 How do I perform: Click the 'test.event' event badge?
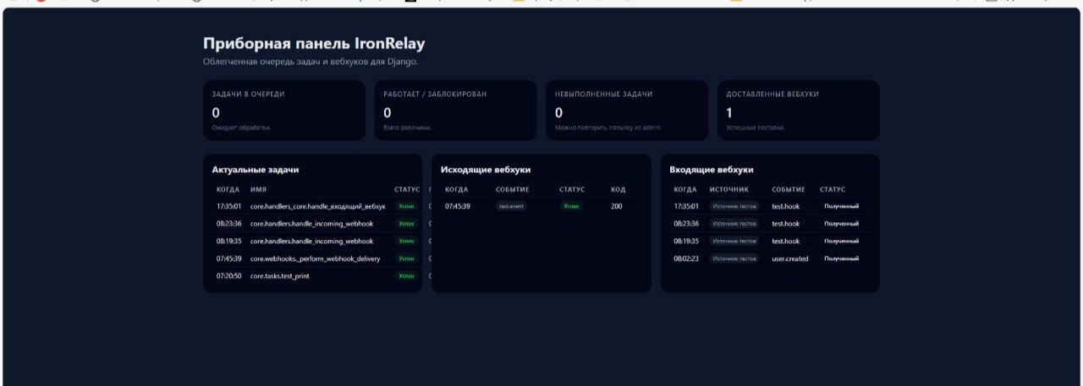click(x=511, y=206)
